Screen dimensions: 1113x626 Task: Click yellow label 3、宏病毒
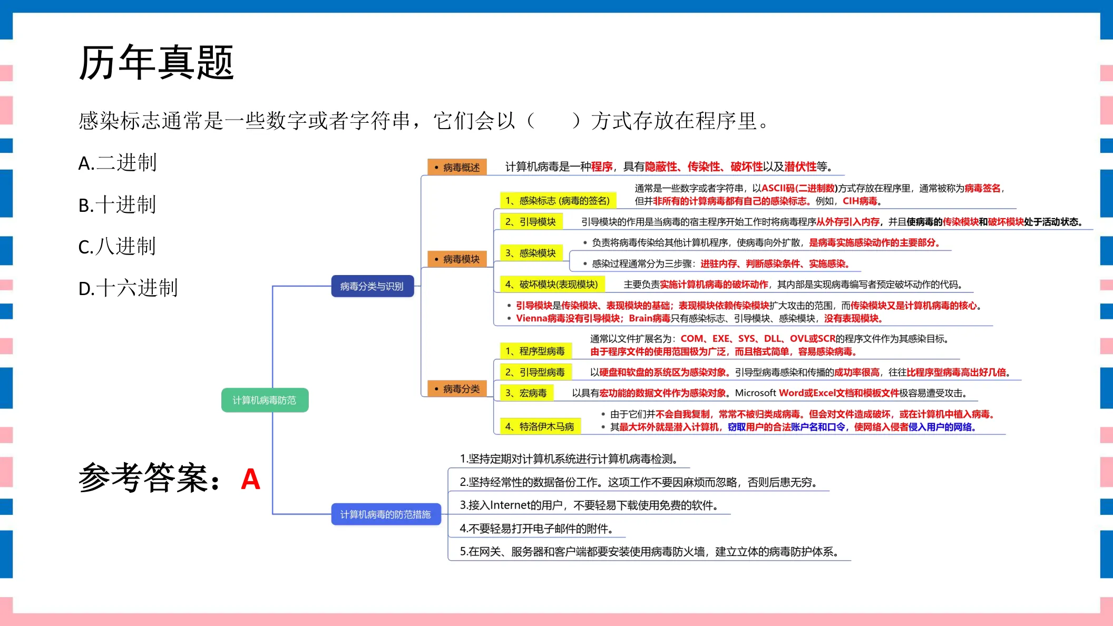click(526, 393)
